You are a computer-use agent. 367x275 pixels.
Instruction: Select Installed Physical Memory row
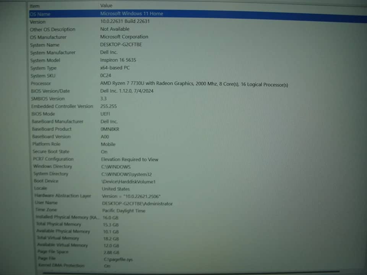pyautogui.click(x=67, y=217)
